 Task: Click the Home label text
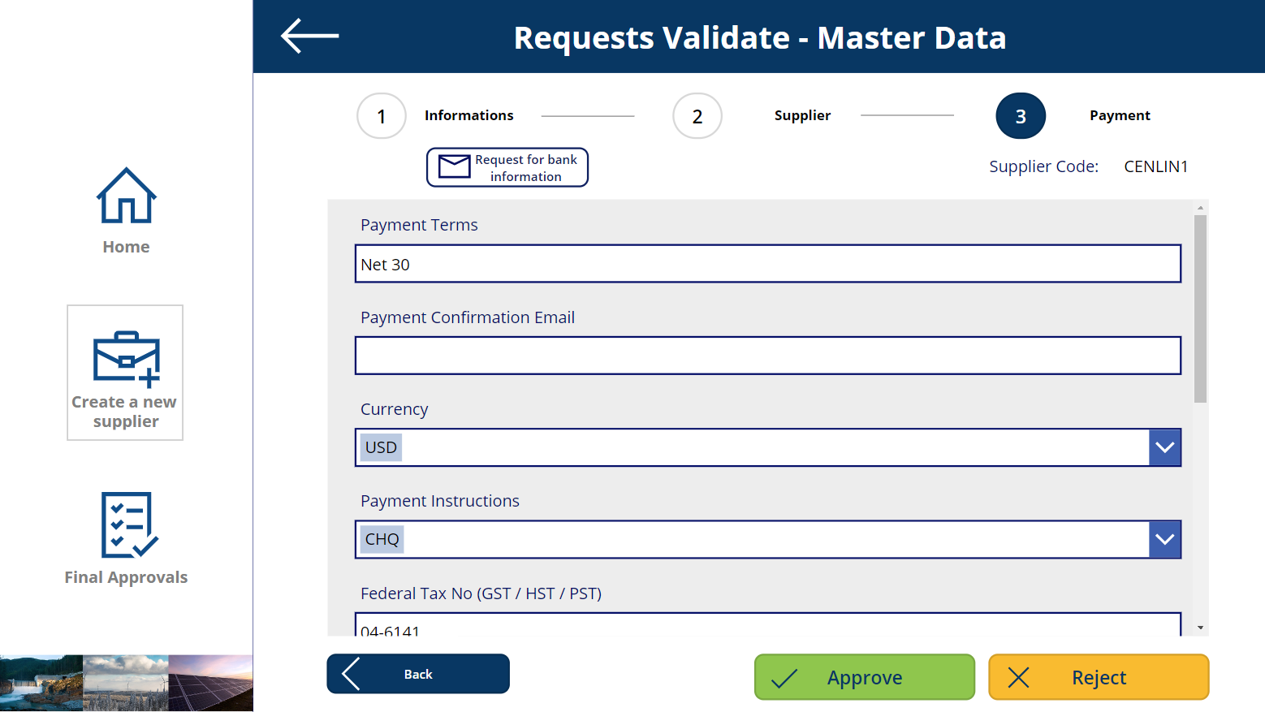tap(126, 247)
